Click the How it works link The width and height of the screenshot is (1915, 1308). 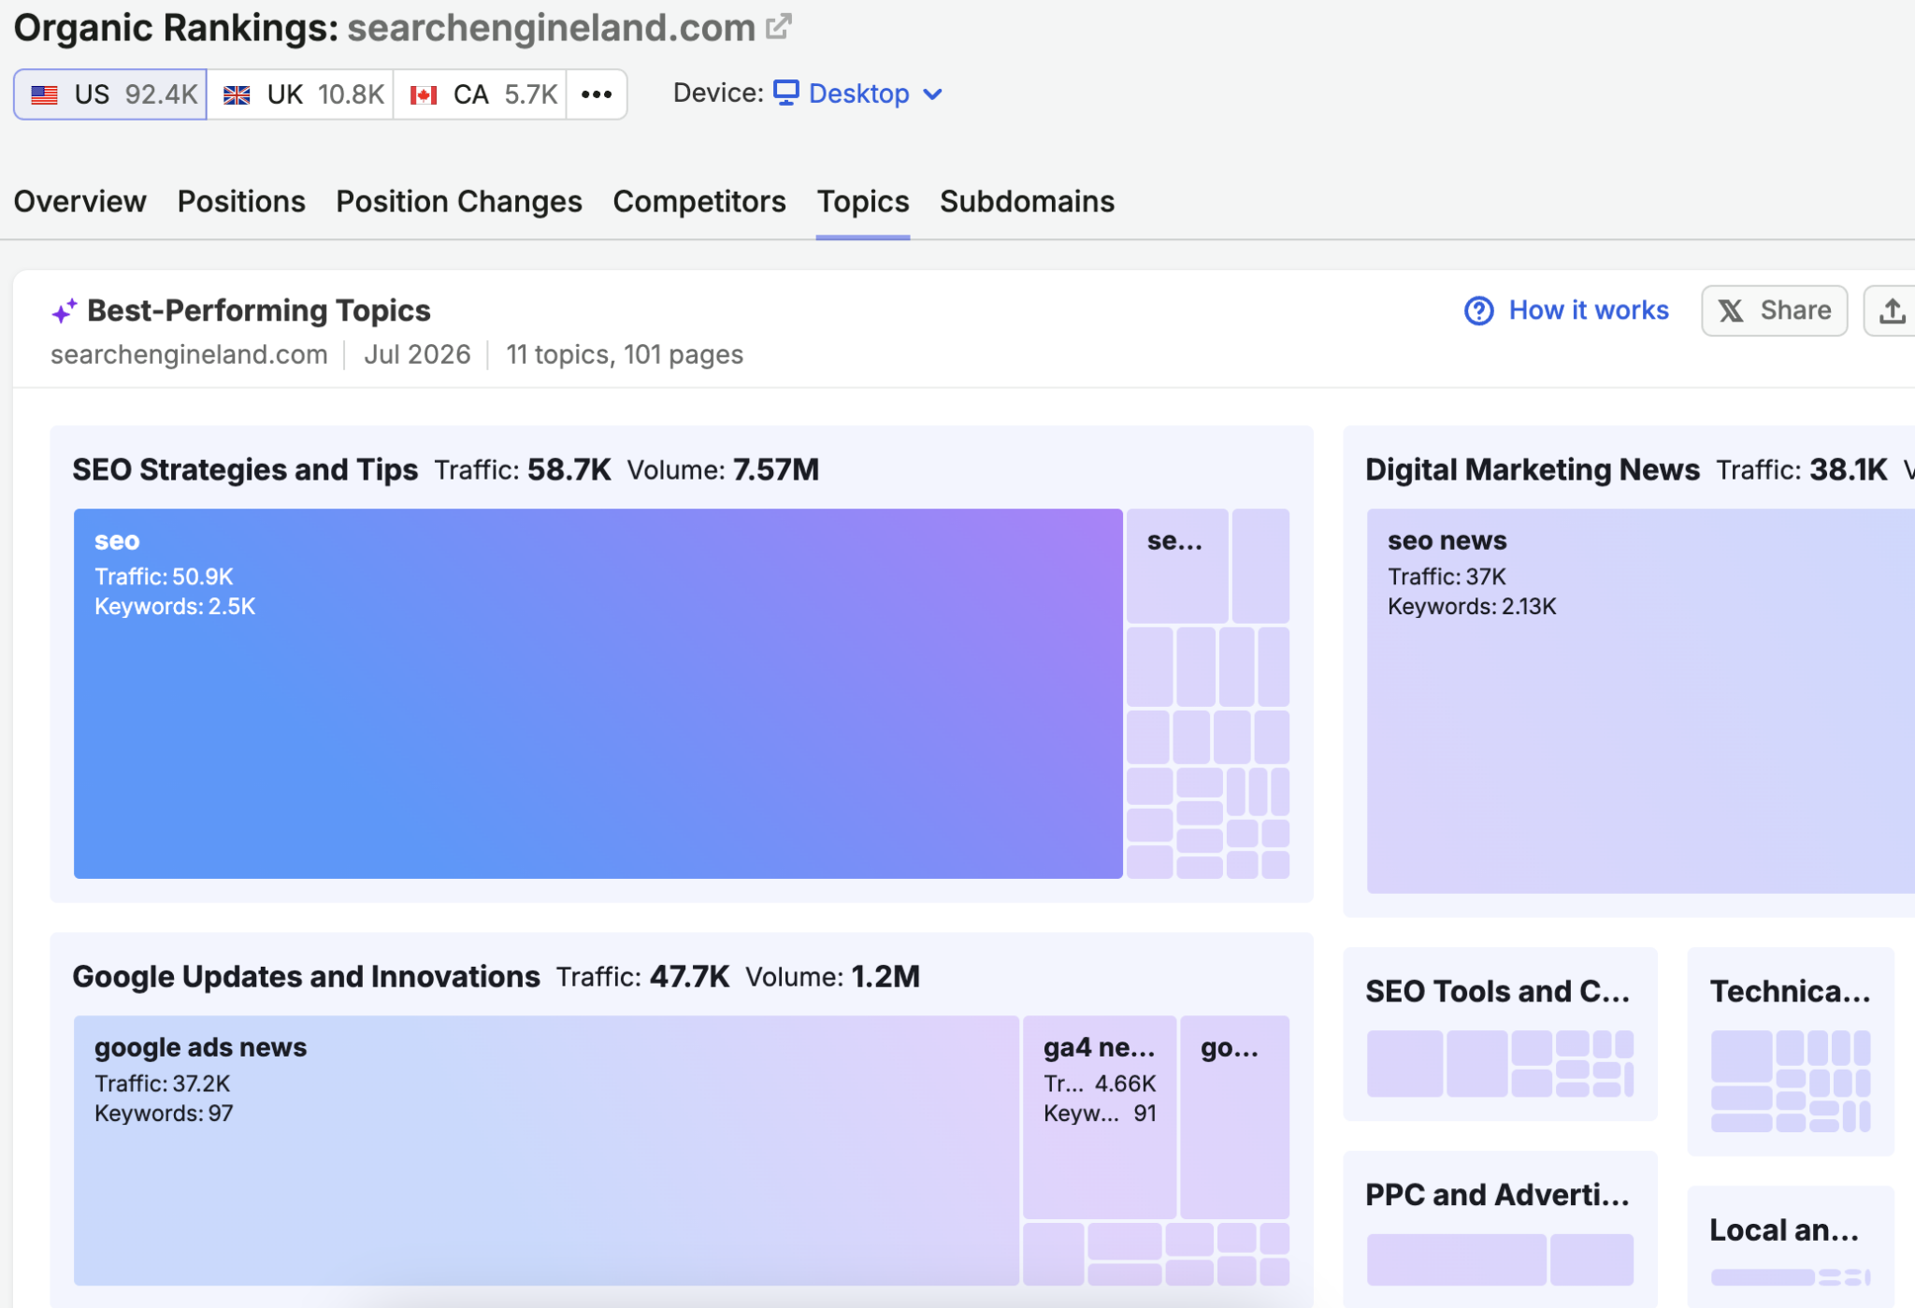1589,310
